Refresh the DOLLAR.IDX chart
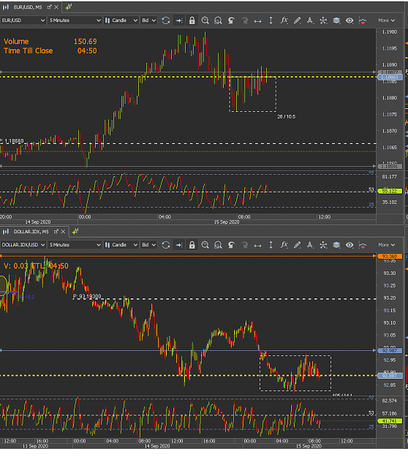This screenshot has height=457, width=408. coord(166,245)
